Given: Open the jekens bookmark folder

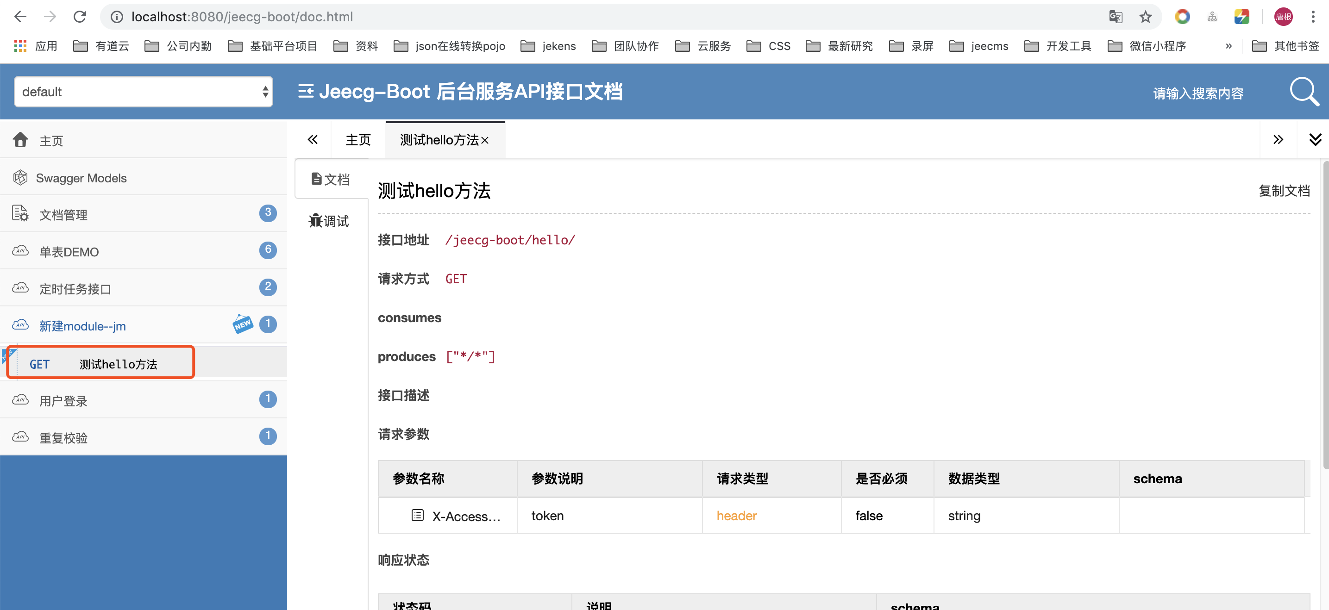Looking at the screenshot, I should point(548,46).
